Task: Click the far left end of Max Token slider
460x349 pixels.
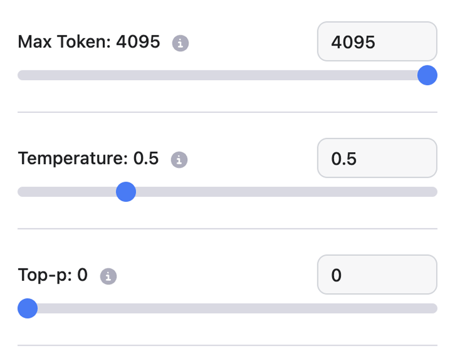Action: [21, 76]
